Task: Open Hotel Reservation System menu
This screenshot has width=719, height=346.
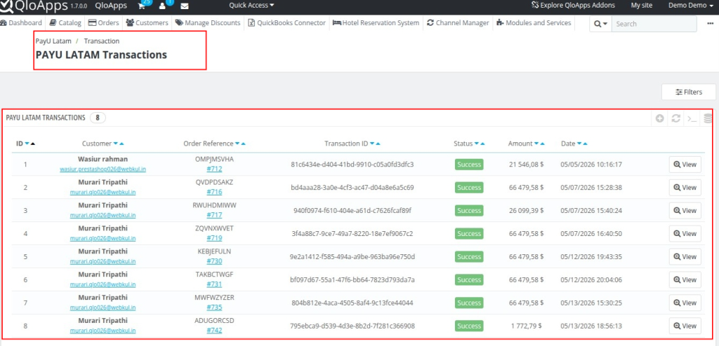Action: click(376, 23)
